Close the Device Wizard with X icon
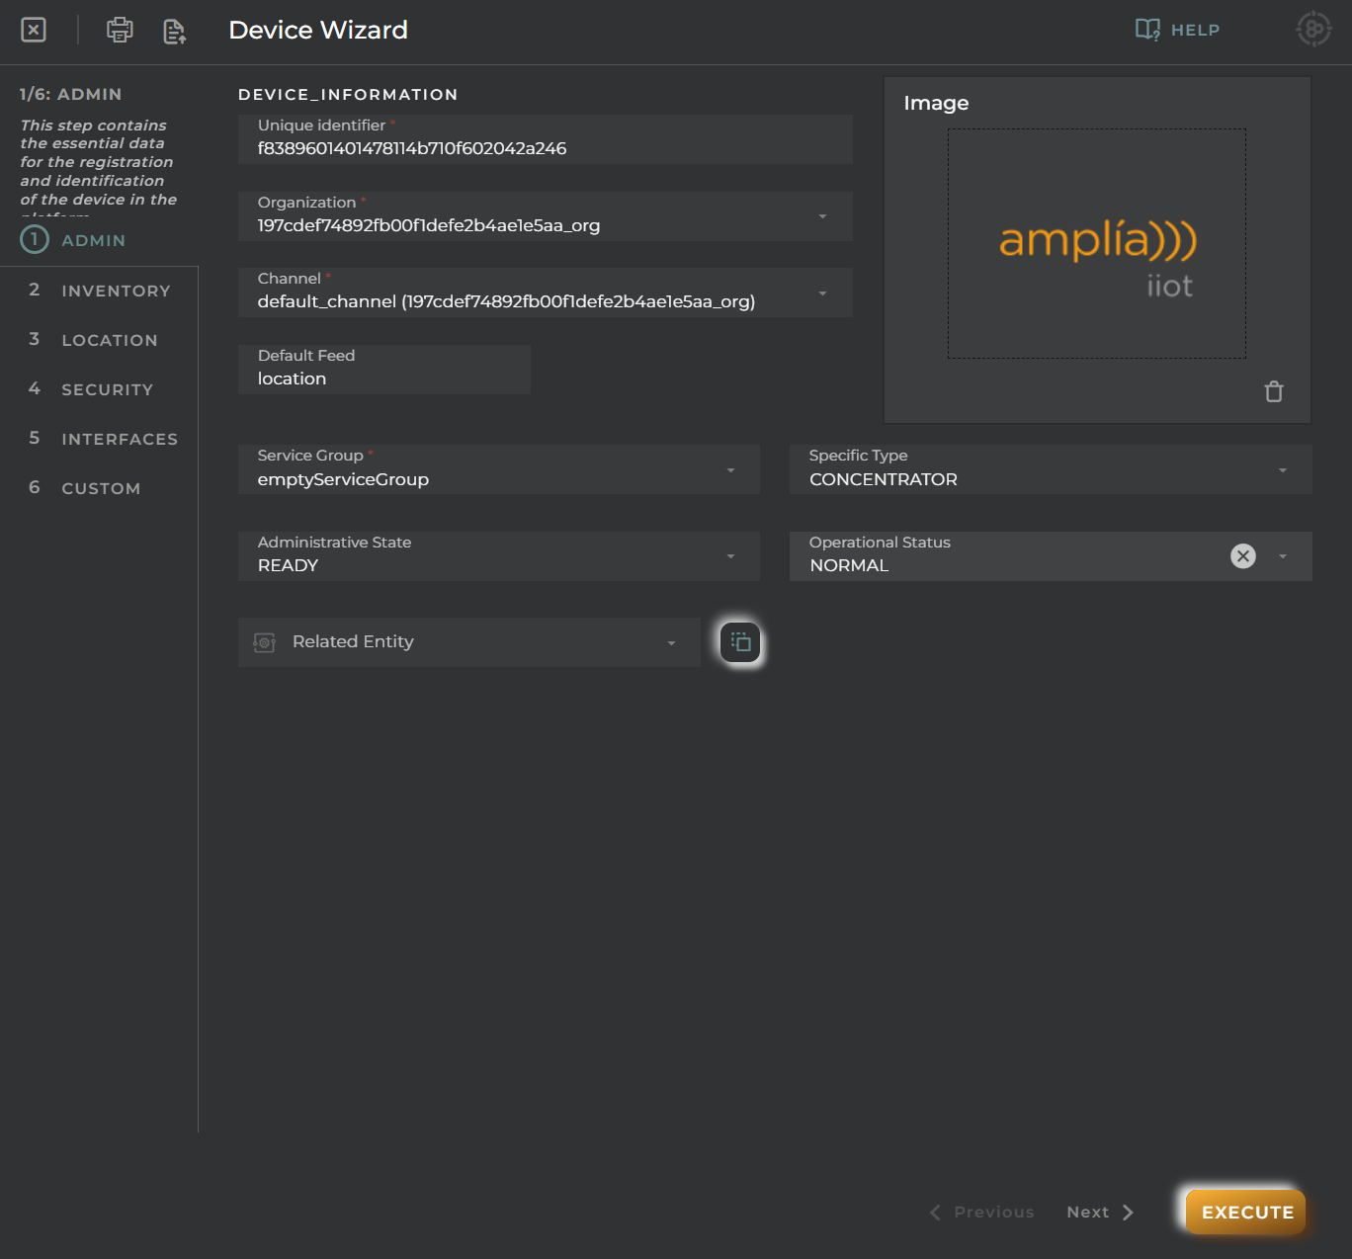1352x1259 pixels. (x=34, y=30)
